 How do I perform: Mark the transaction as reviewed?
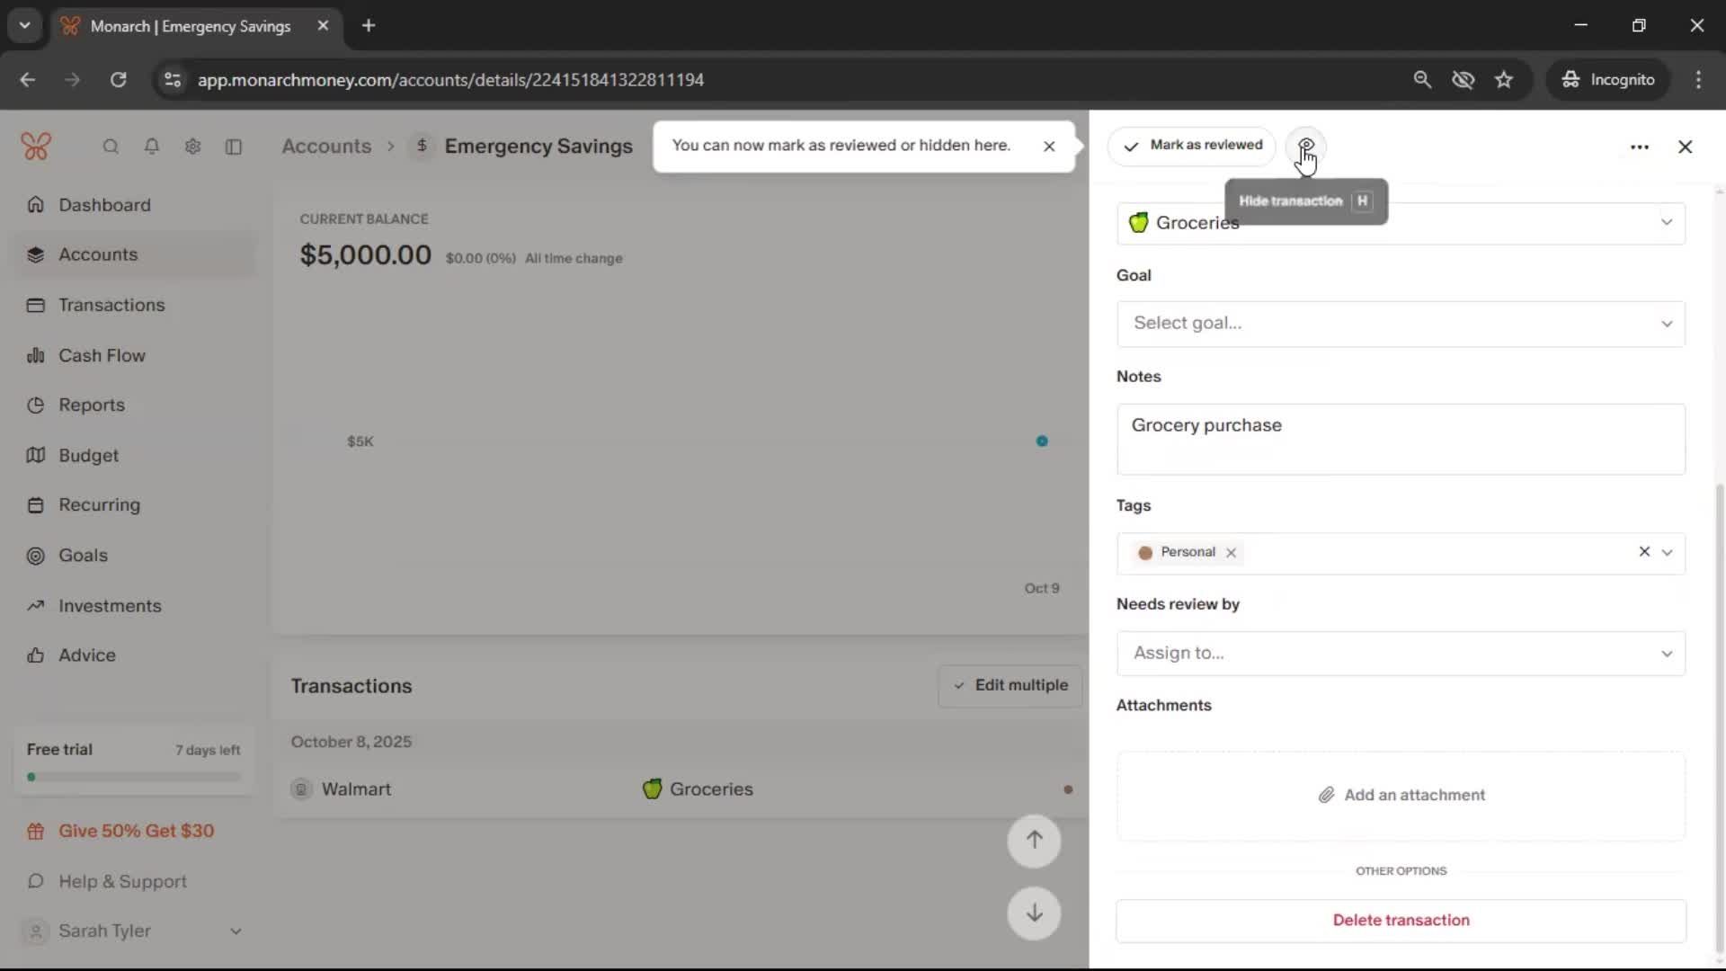pyautogui.click(x=1192, y=146)
